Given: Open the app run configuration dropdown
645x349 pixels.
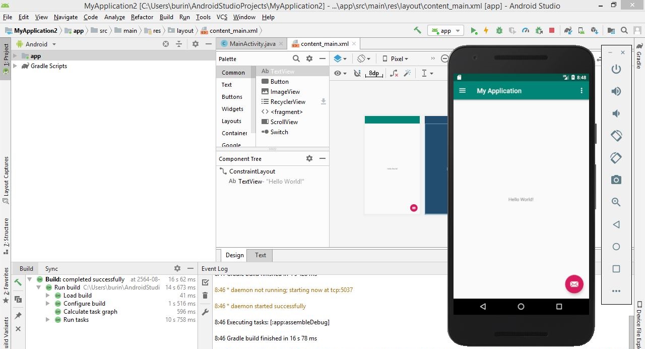Looking at the screenshot, I should (x=445, y=31).
